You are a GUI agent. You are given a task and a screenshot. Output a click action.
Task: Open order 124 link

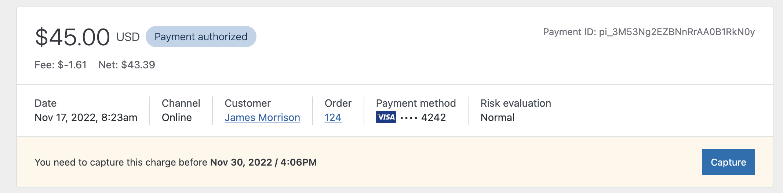333,117
